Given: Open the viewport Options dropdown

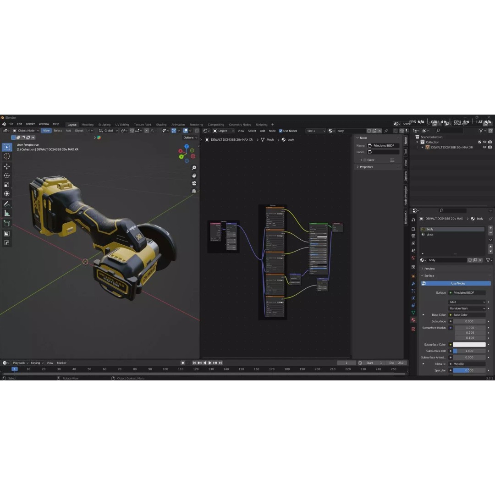Looking at the screenshot, I should click(x=190, y=137).
